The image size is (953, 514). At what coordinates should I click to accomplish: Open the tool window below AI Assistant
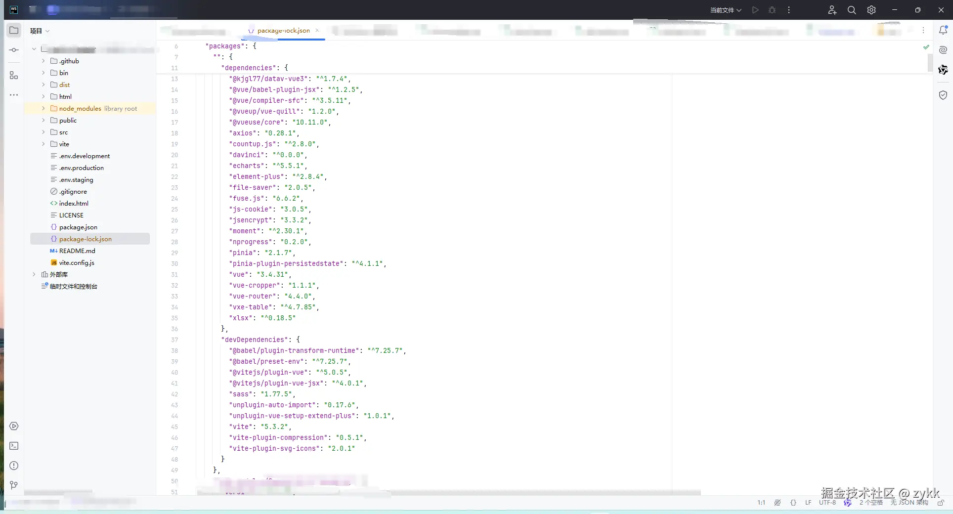point(943,70)
